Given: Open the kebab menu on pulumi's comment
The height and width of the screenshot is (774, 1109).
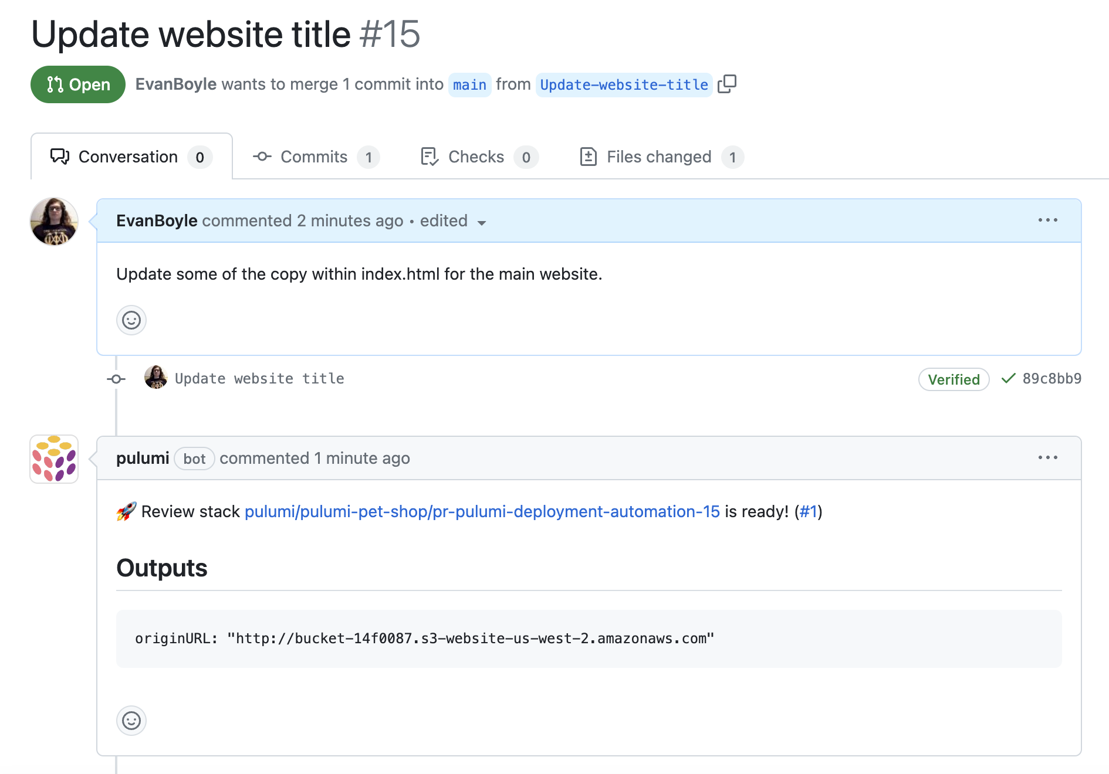Looking at the screenshot, I should [x=1048, y=458].
